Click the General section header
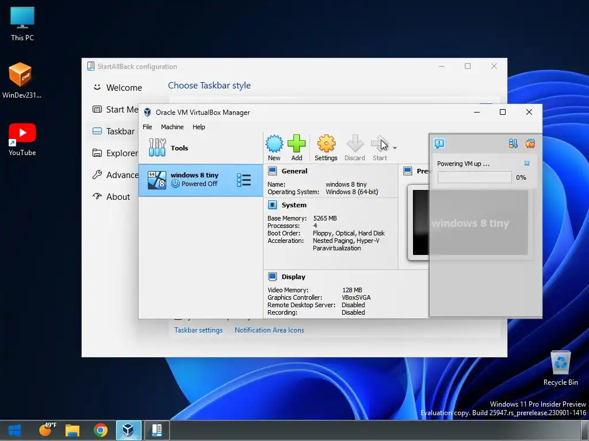This screenshot has width=589, height=441. coord(294,171)
